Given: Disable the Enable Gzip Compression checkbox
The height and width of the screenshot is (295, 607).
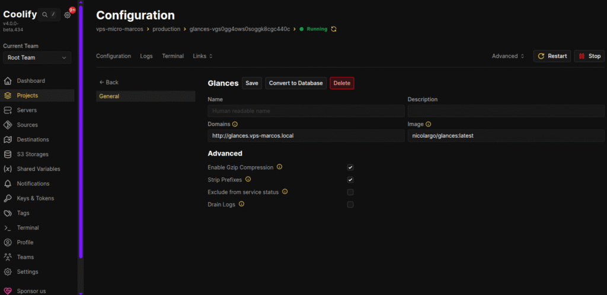Looking at the screenshot, I should click(x=350, y=167).
